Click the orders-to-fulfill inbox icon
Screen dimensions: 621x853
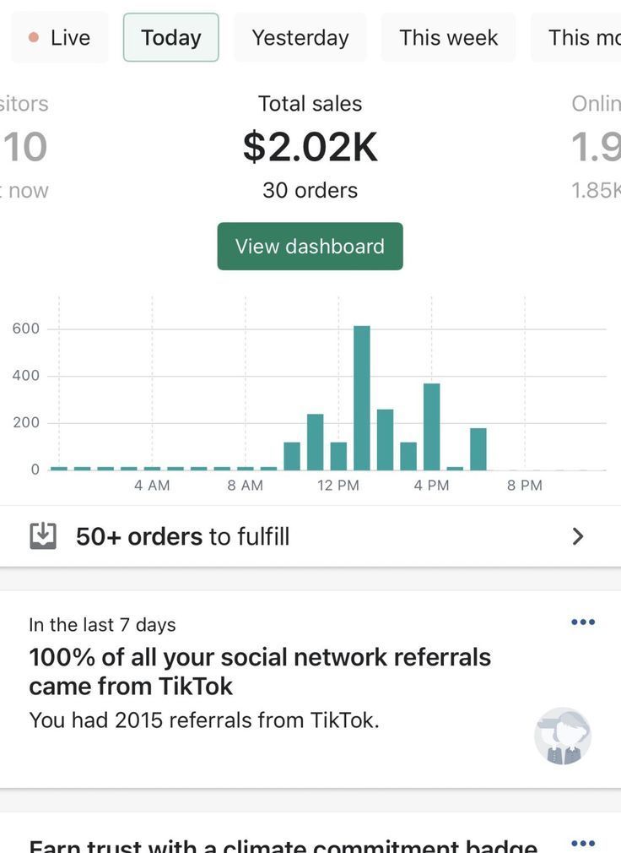point(43,536)
